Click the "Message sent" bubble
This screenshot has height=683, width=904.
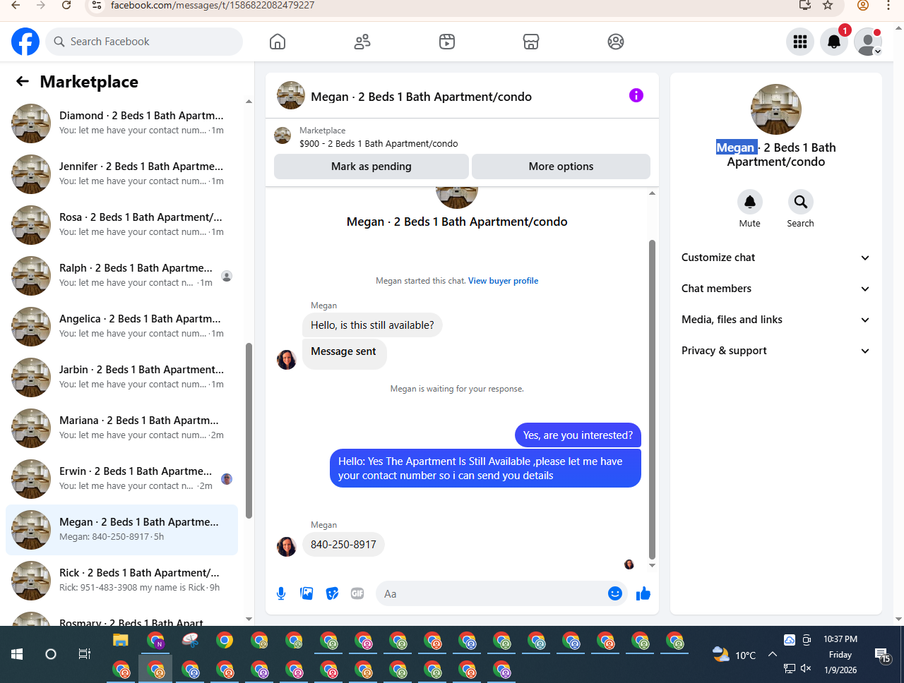pos(344,353)
